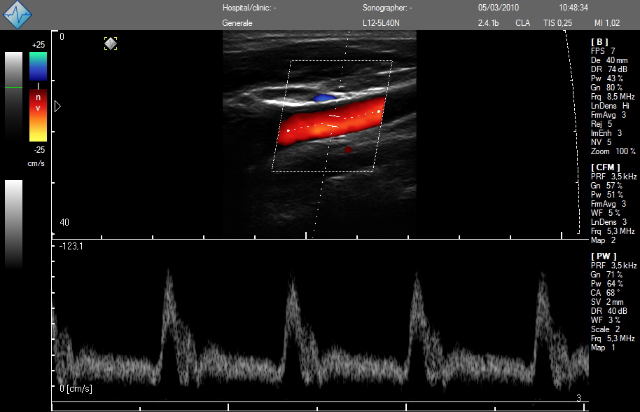Click the blue reverse-flow spot in the vessel
This screenshot has width=640, height=412.
click(325, 98)
